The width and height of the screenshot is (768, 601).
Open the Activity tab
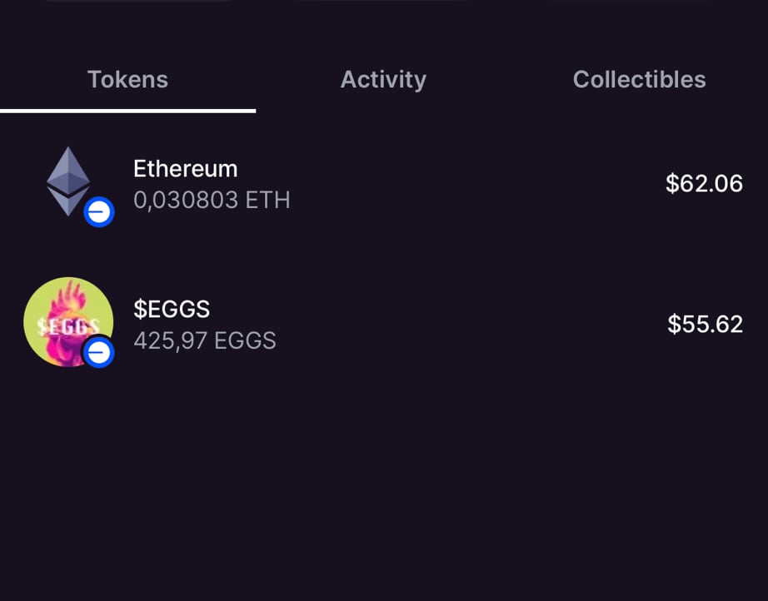(383, 80)
